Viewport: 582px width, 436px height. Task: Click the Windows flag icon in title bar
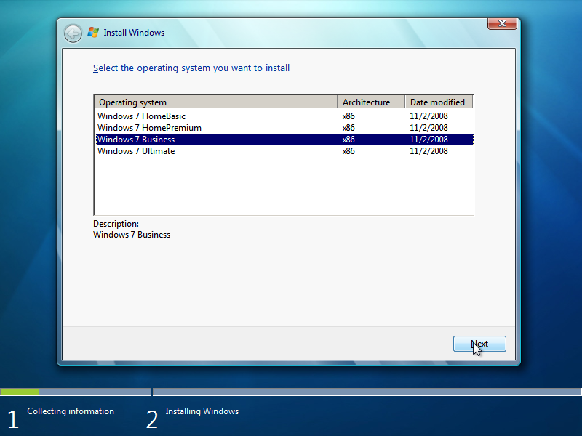[93, 33]
